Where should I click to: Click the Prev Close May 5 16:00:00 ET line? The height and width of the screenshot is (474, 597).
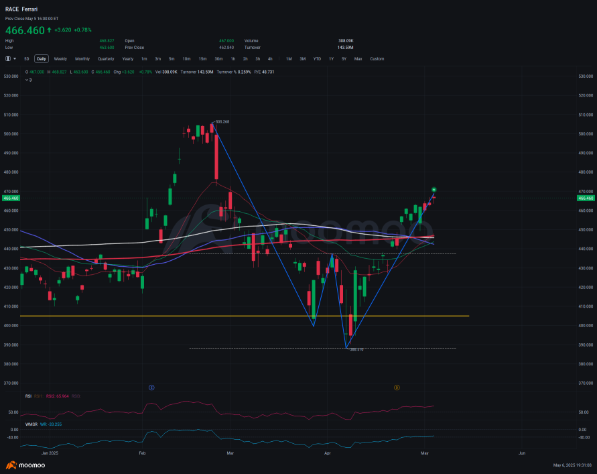click(x=31, y=18)
